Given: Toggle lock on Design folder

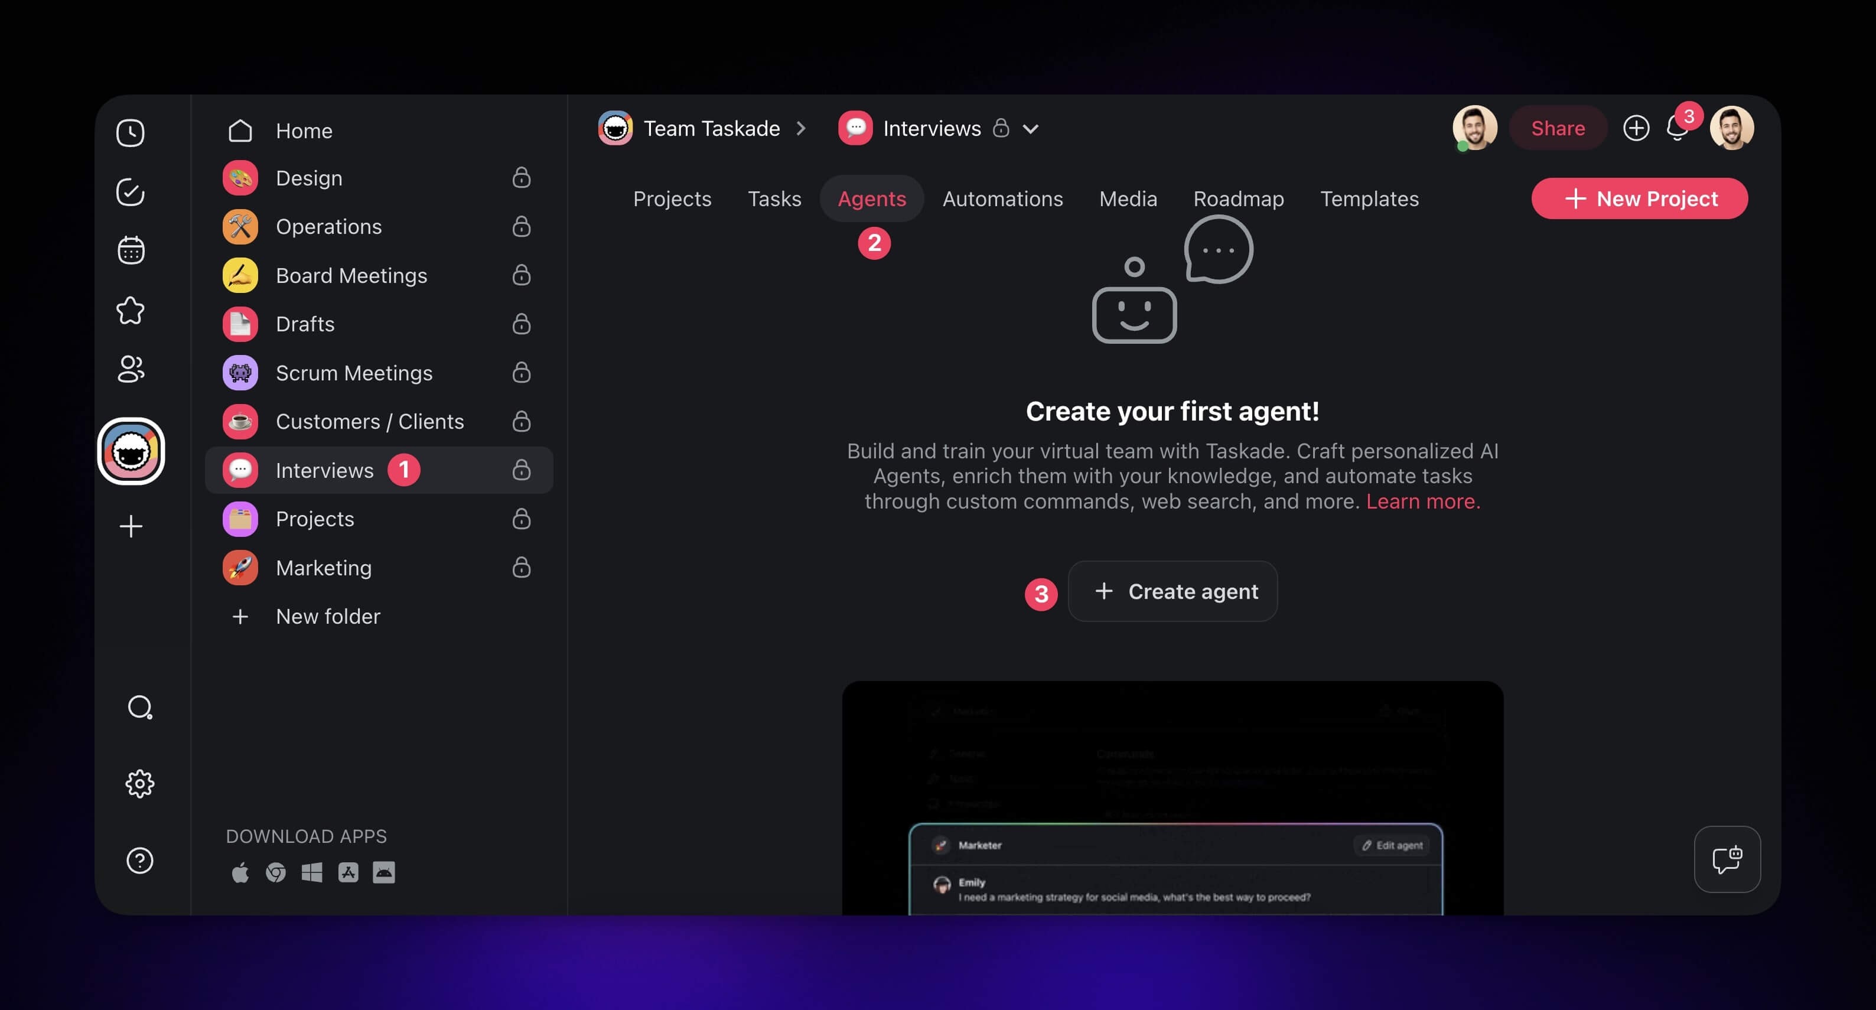Looking at the screenshot, I should pos(521,178).
